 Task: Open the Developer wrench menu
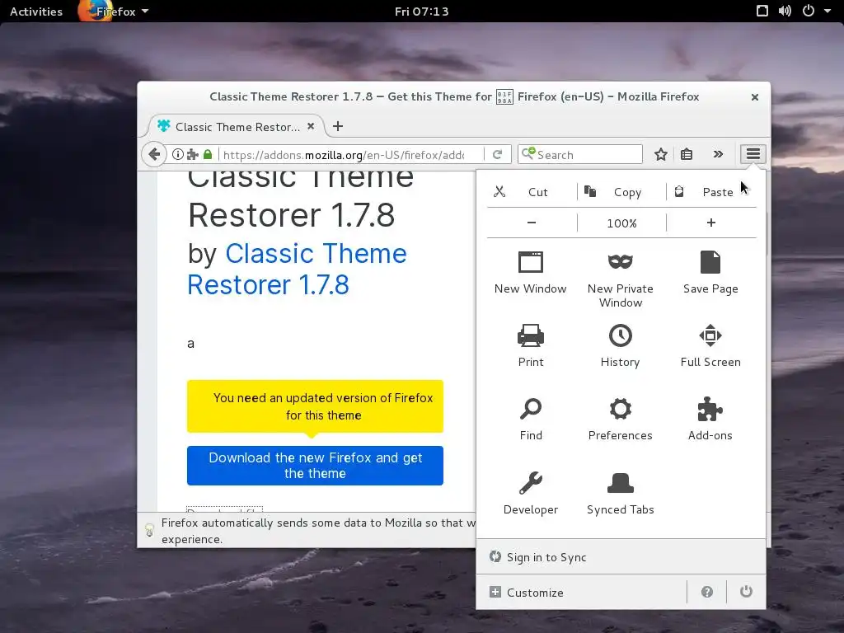[x=531, y=494]
